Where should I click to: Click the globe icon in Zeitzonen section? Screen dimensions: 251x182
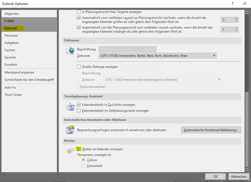[70, 50]
